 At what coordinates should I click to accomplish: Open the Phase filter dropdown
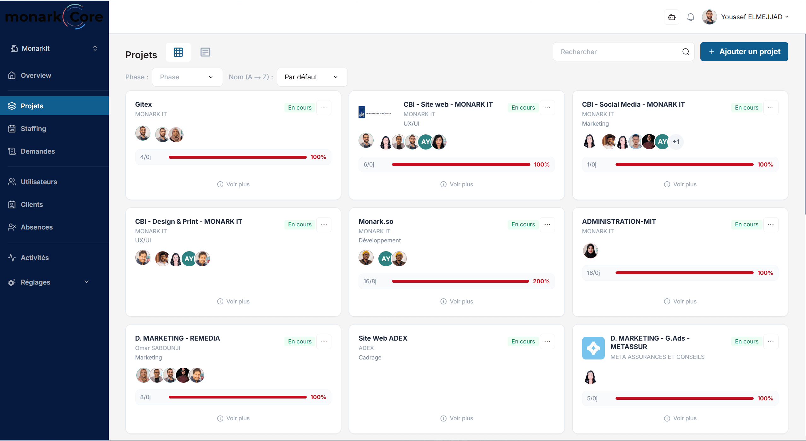pos(187,77)
